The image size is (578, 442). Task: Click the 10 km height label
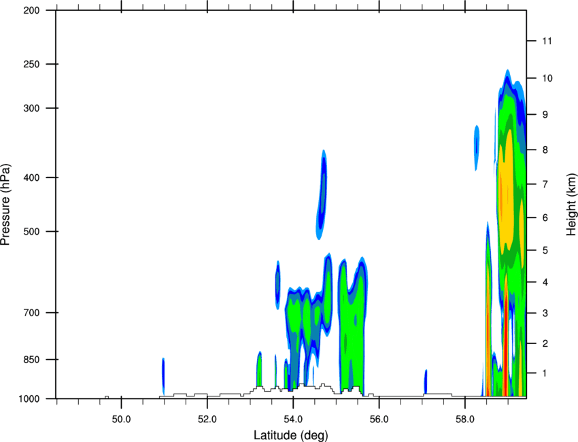[547, 78]
